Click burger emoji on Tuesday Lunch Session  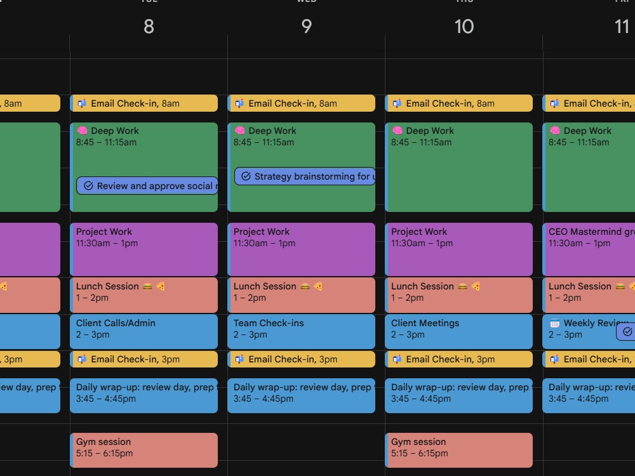tap(147, 287)
